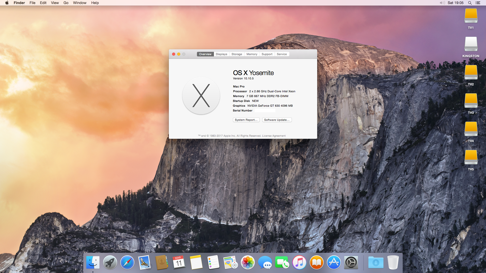Open Spotlight search in menu bar

[470, 3]
